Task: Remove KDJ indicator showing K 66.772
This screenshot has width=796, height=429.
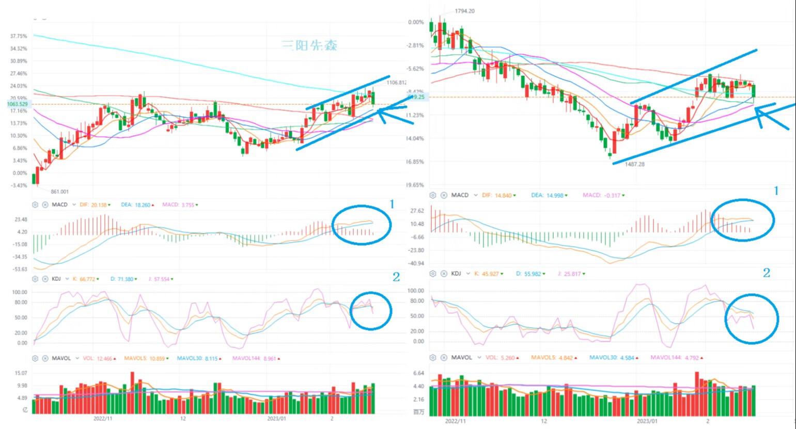Action: (45, 279)
